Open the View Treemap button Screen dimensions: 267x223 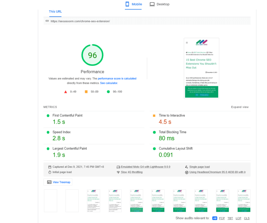(x=58, y=182)
